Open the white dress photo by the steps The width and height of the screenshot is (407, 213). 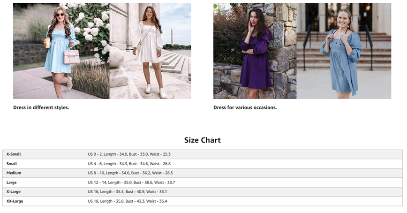(150, 51)
